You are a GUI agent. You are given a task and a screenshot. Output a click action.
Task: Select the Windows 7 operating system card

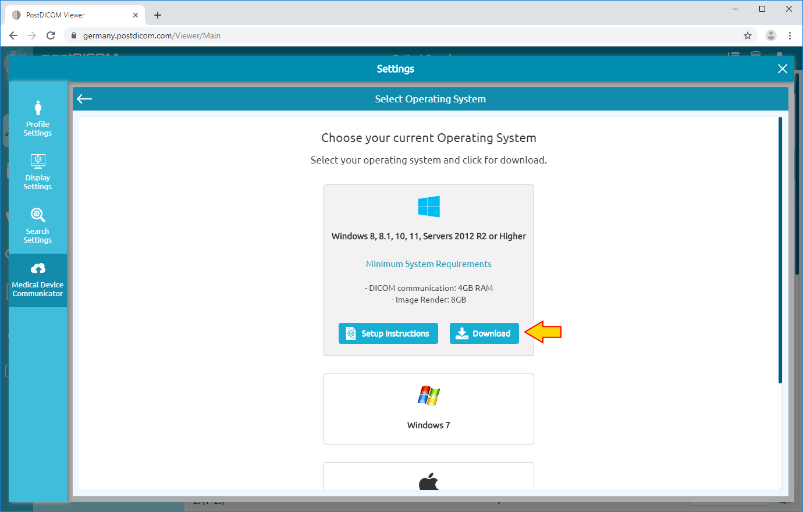[429, 409]
